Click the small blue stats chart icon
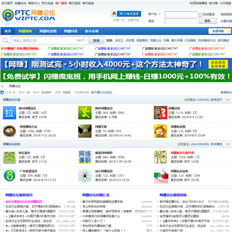 coord(2,92)
